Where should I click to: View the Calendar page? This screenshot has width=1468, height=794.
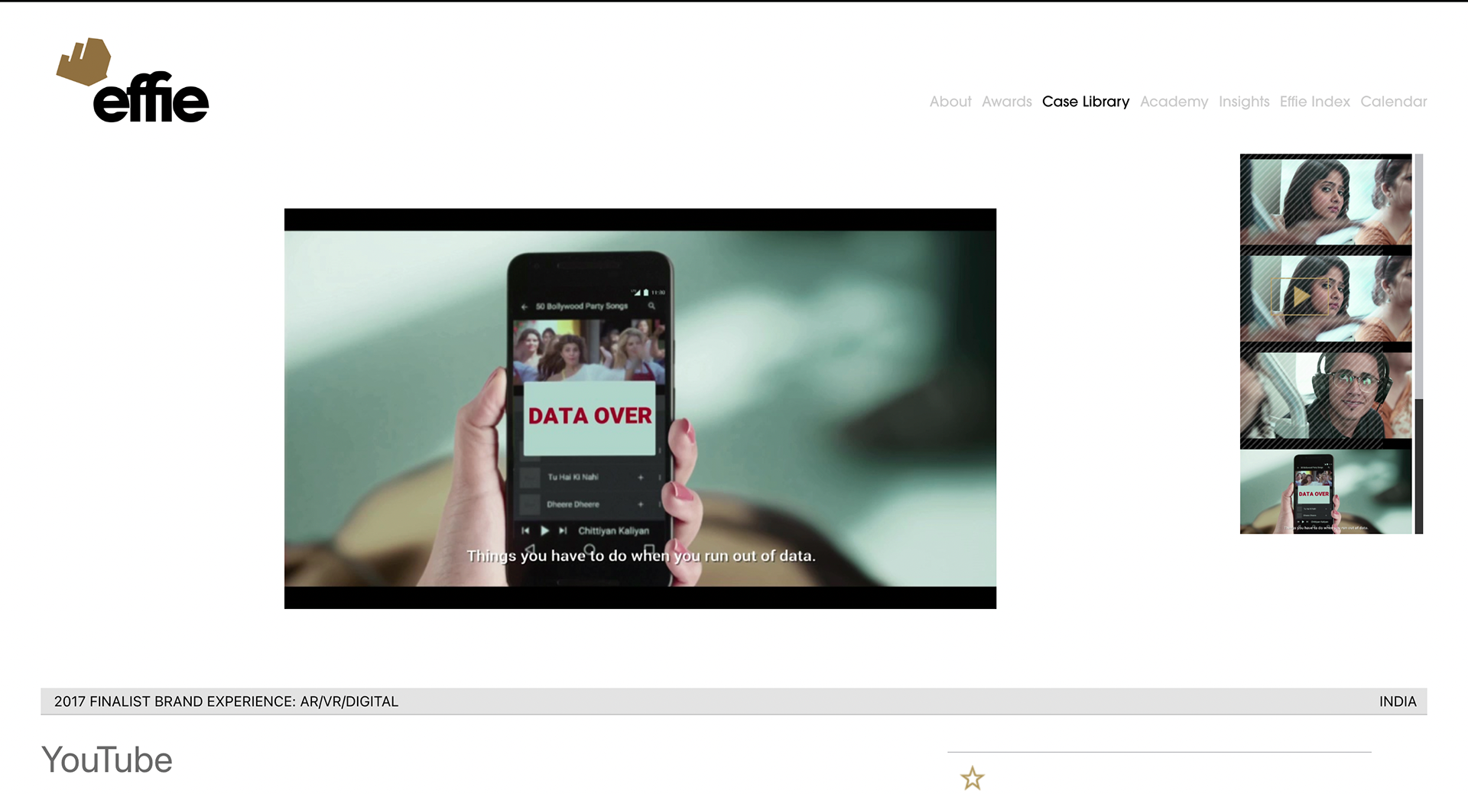pyautogui.click(x=1393, y=102)
